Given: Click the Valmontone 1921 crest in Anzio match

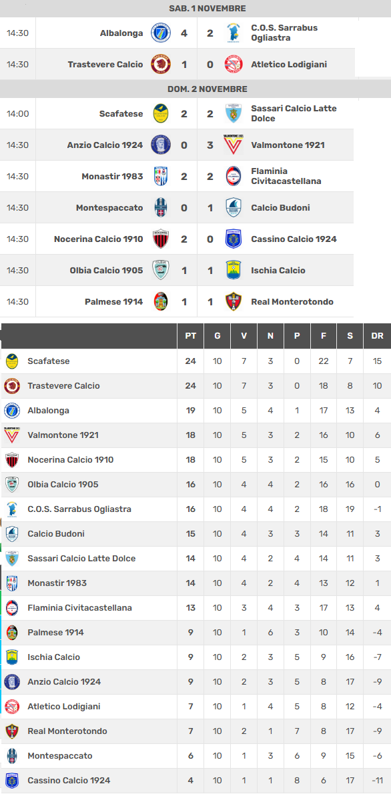Looking at the screenshot, I should click(233, 145).
